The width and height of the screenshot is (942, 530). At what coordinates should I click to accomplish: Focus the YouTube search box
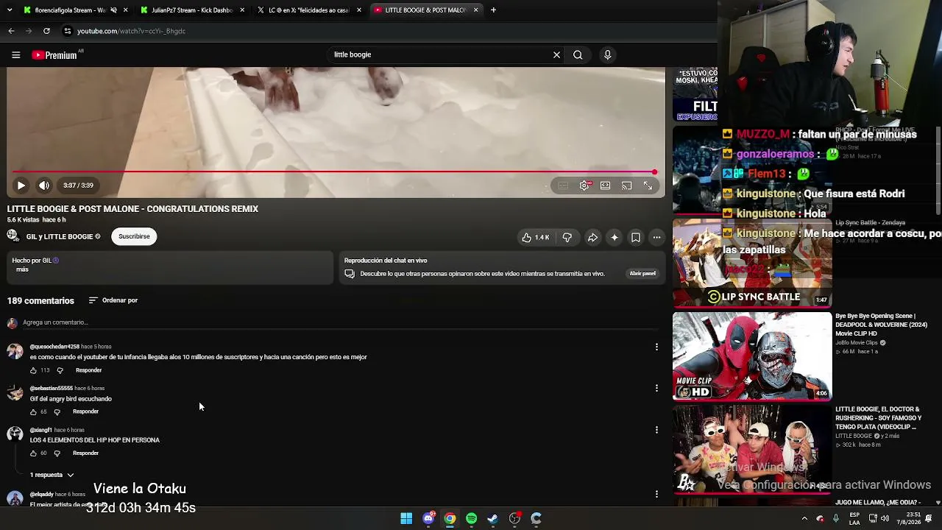coord(440,54)
